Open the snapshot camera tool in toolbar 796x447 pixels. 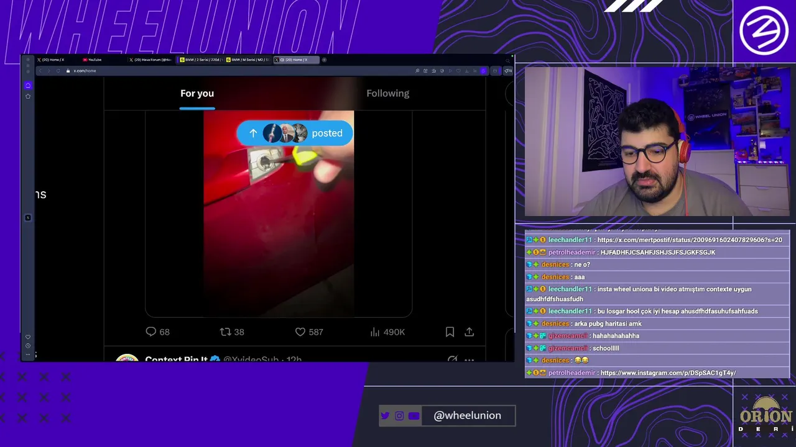434,71
